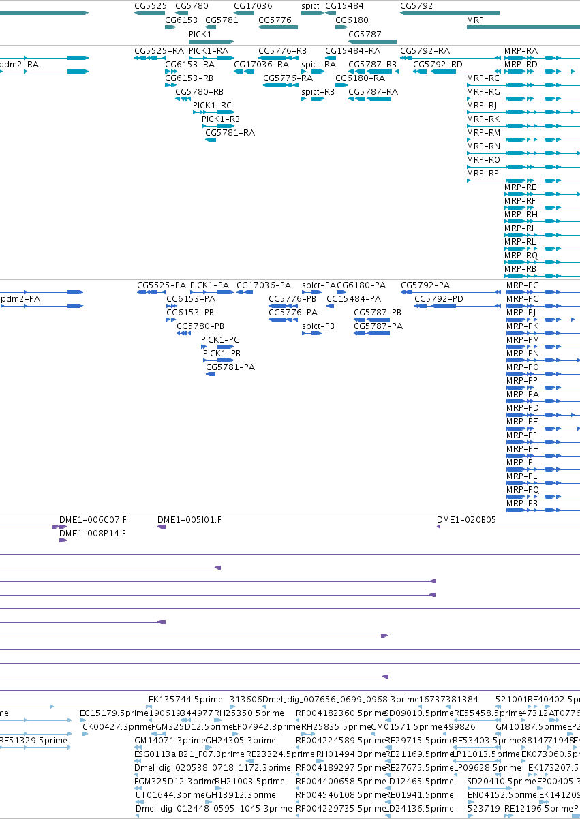
Task: Open the CG5780-RB transcript label
Action: (199, 92)
